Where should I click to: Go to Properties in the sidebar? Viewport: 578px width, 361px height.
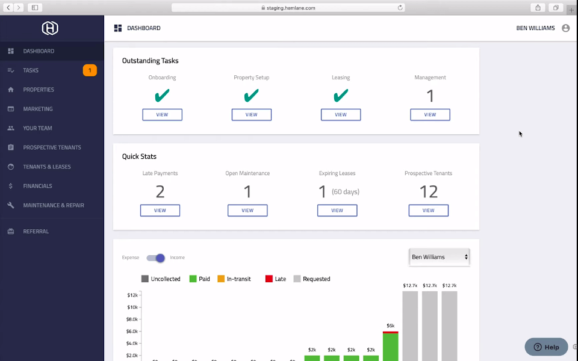pyautogui.click(x=52, y=90)
